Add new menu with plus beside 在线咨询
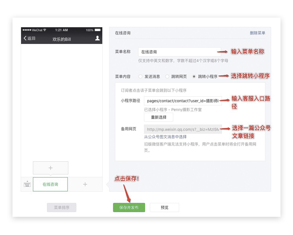 [85, 185]
